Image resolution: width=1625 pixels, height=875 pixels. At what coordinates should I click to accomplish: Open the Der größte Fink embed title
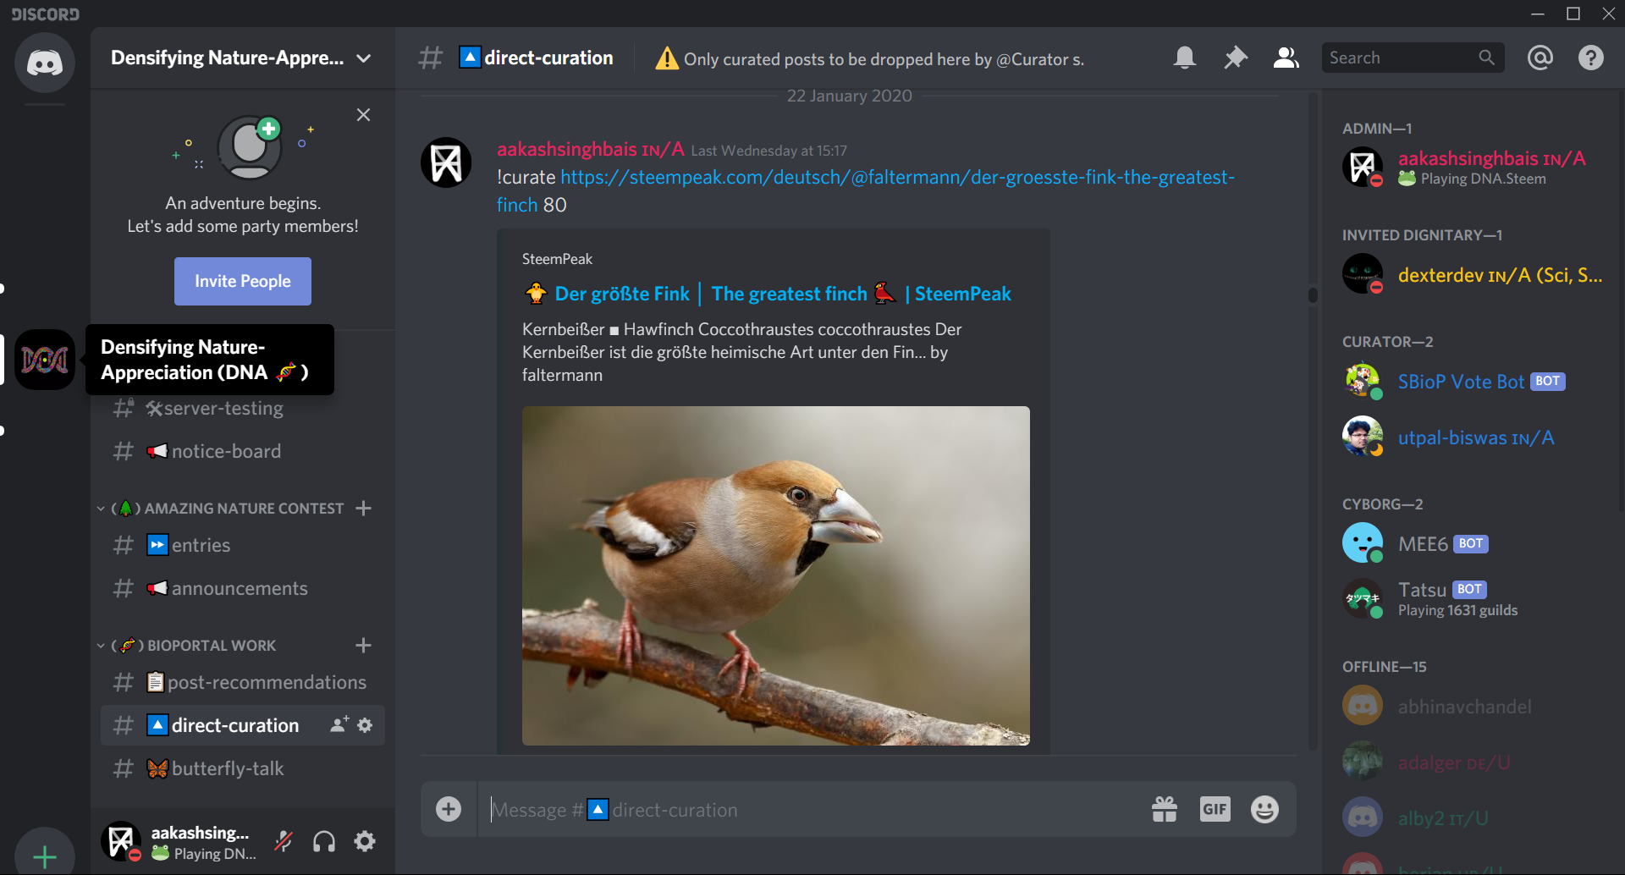click(767, 294)
